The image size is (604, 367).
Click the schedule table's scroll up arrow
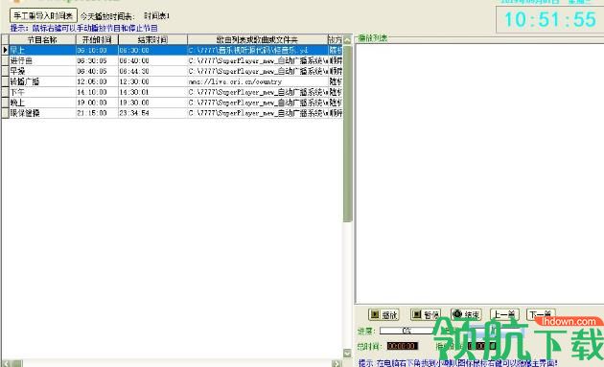[347, 39]
